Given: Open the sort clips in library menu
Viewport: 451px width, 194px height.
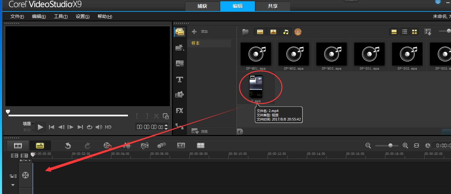Looking at the screenshot, I should (x=428, y=32).
